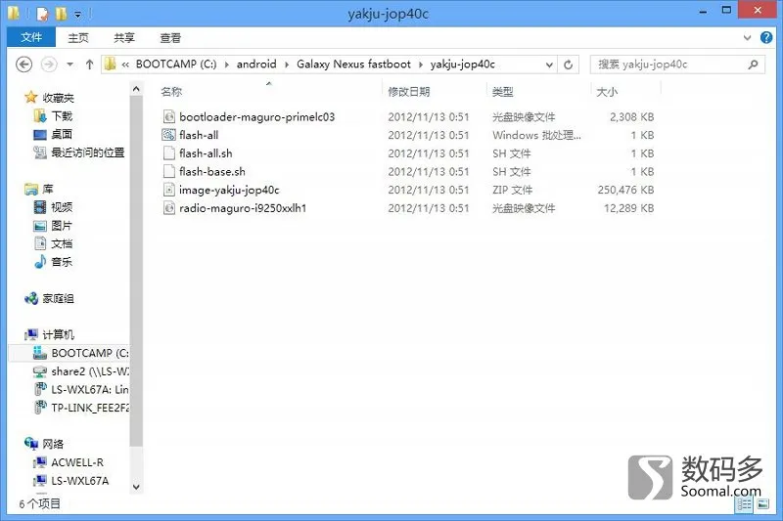The width and height of the screenshot is (783, 521).
Task: Open the quick access toolbar customize dropdown
Action: tap(77, 15)
